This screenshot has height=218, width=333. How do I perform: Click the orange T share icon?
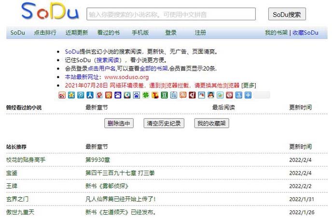(155, 95)
